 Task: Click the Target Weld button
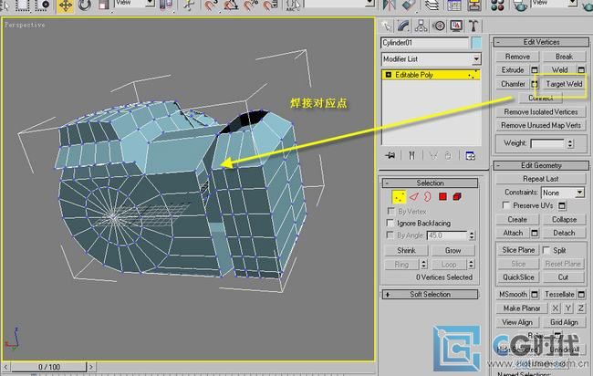pos(564,84)
